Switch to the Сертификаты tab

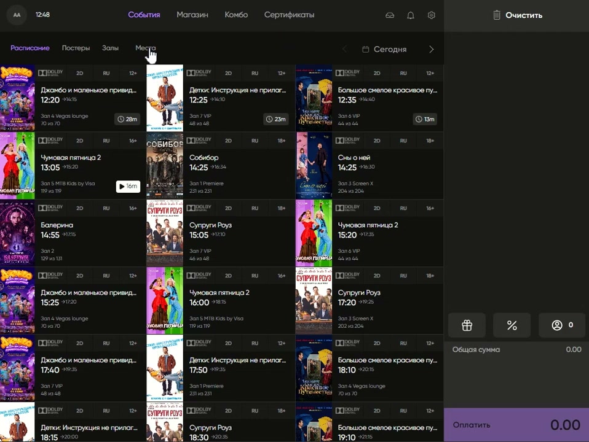click(x=289, y=15)
